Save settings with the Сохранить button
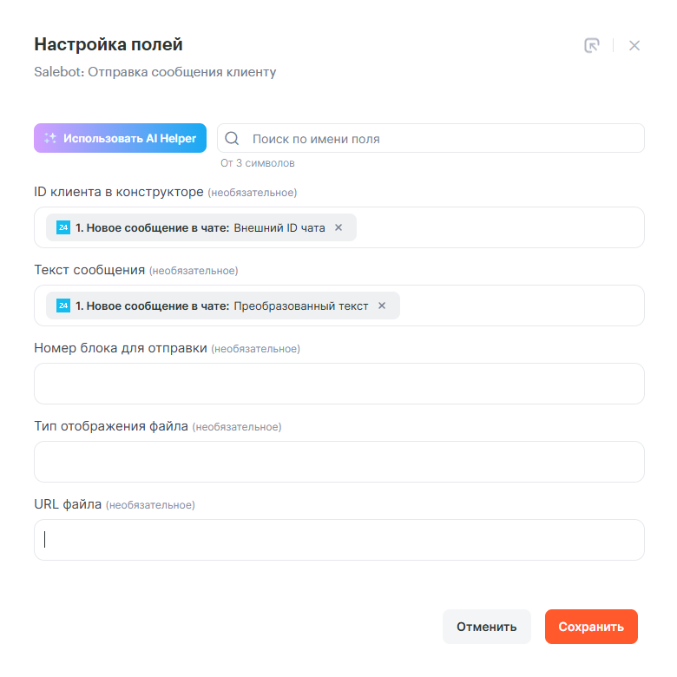The width and height of the screenshot is (677, 677). 591,627
